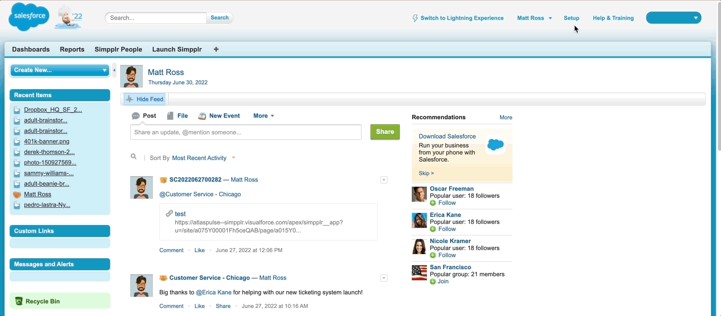
Task: Open the Reports tab
Action: 72,49
